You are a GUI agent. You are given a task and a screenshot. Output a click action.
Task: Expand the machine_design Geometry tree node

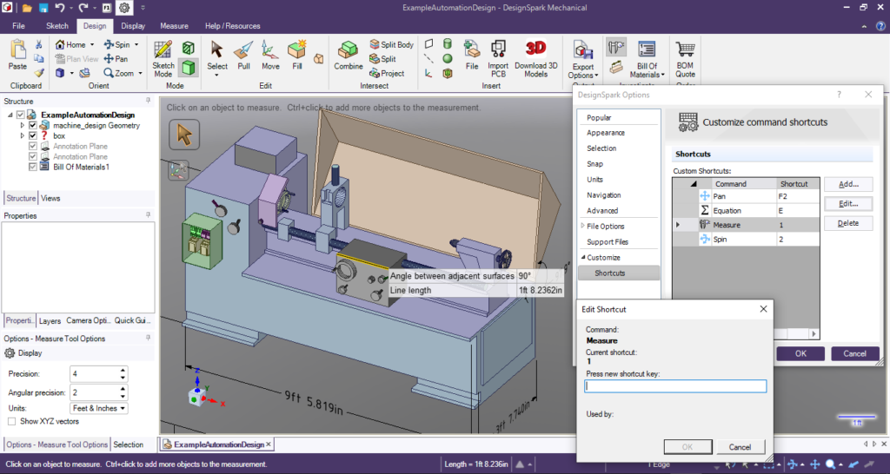23,126
